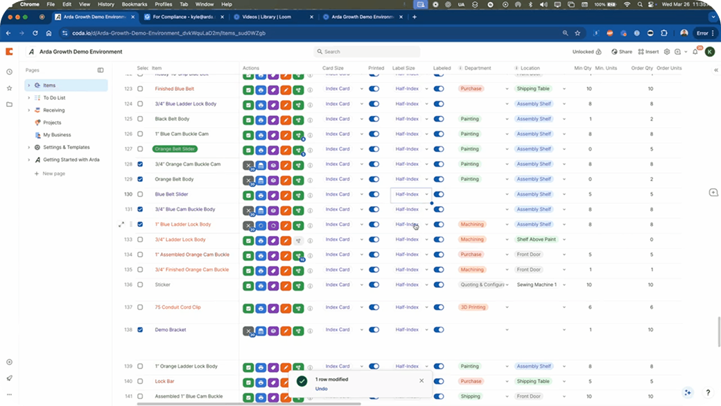Open folder icon in left rail
Viewport: 721px width, 406px height.
[9, 105]
